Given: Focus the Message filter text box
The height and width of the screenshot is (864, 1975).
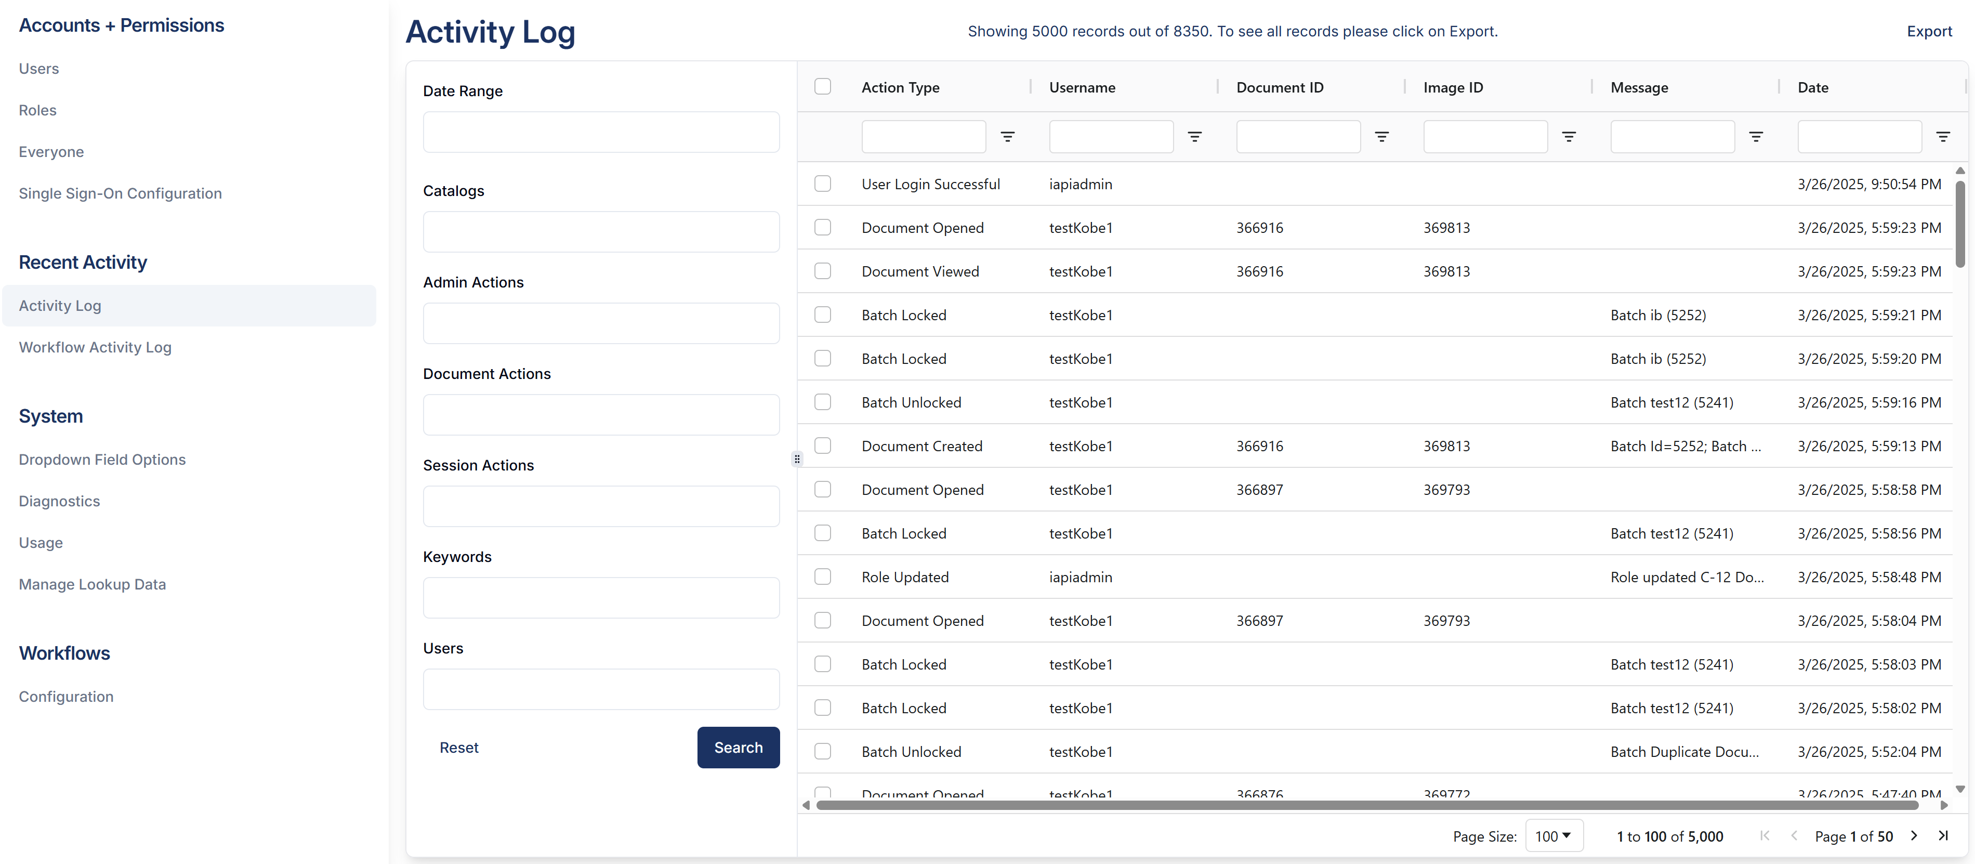Looking at the screenshot, I should [x=1672, y=136].
